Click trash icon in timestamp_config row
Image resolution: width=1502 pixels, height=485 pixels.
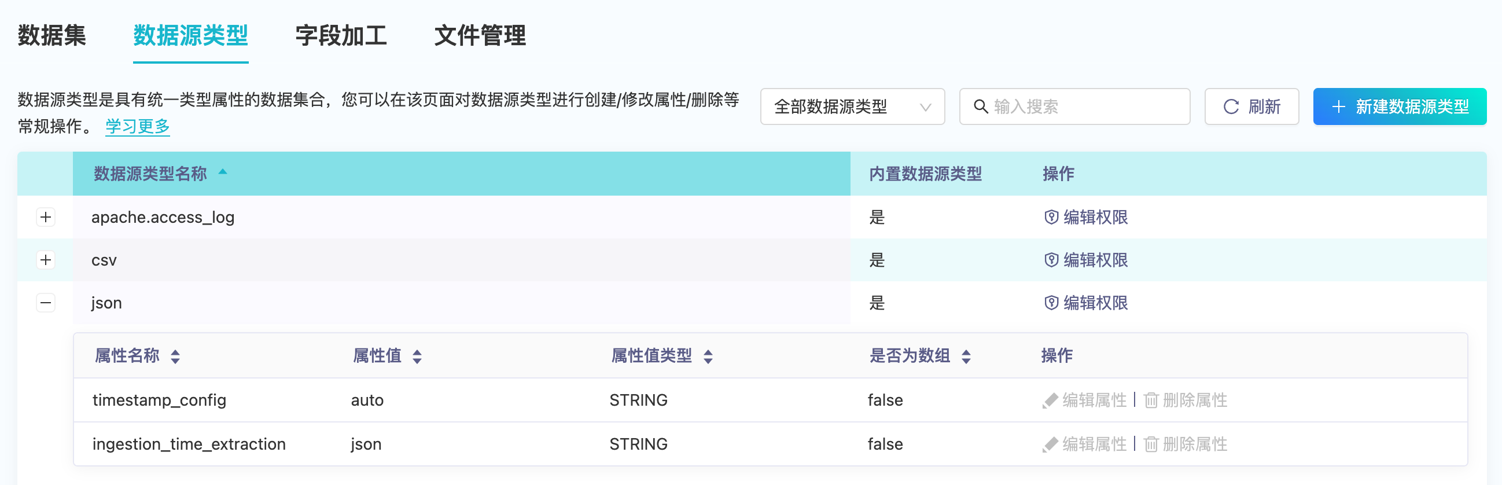pos(1151,401)
